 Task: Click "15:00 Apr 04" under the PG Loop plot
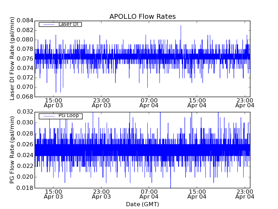click(197, 194)
